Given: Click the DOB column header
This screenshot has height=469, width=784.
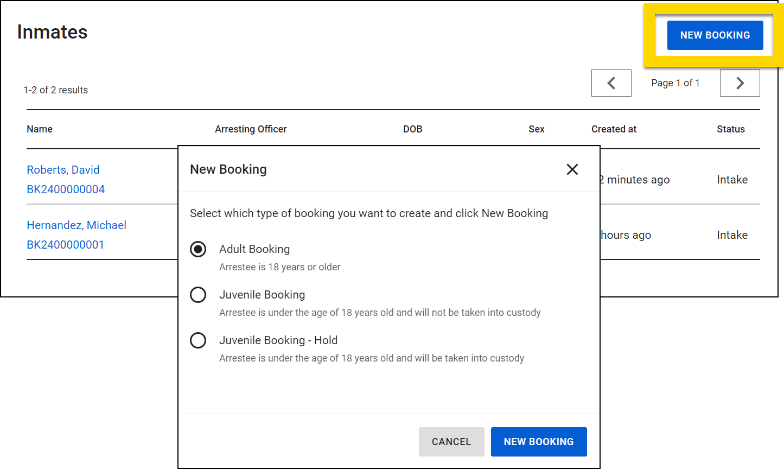Looking at the screenshot, I should 412,129.
